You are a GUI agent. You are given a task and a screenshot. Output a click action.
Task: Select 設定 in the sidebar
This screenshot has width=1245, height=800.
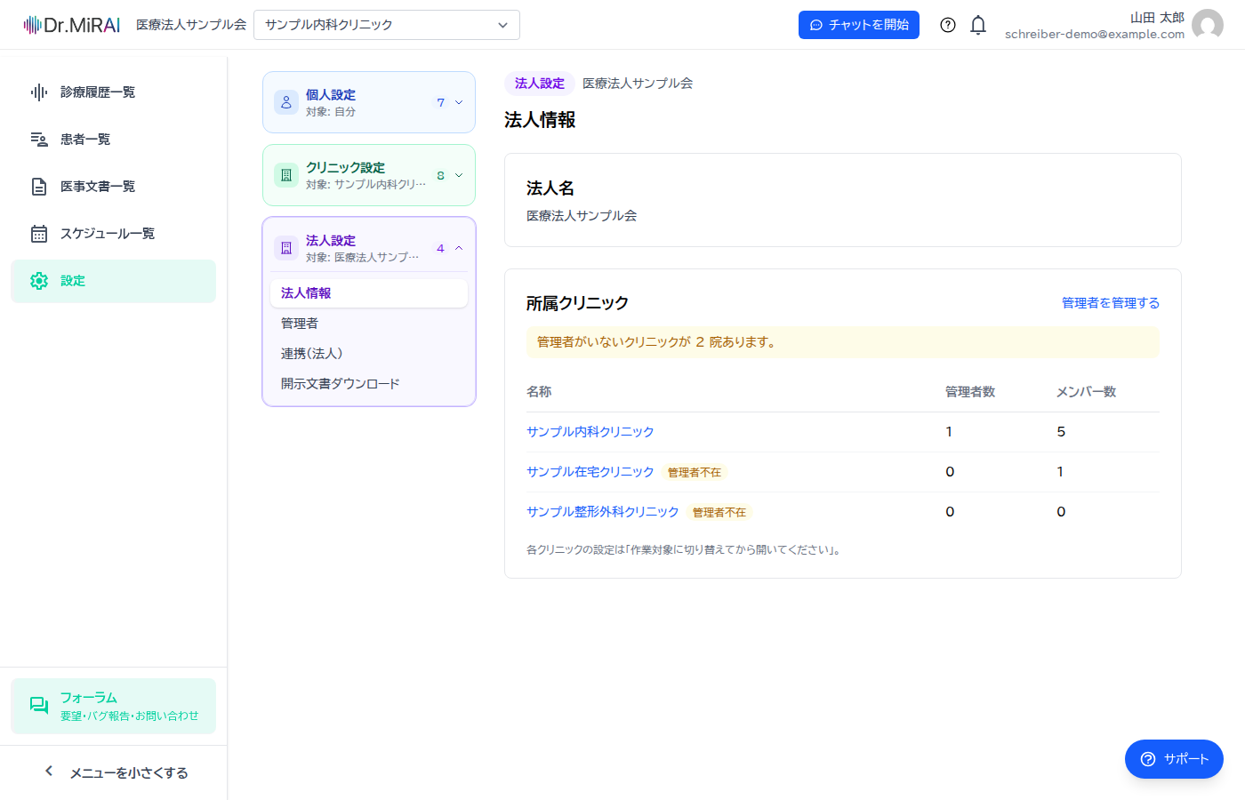[114, 281]
